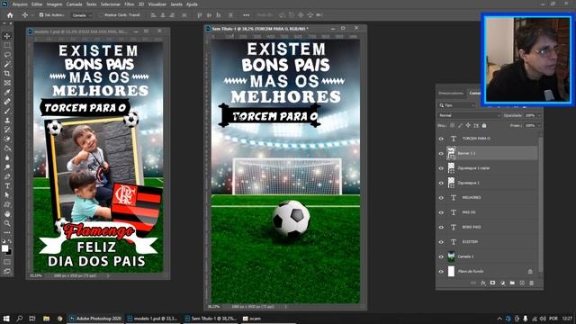Switch to modelo 1.psd taskbar window
The height and width of the screenshot is (324, 576).
pos(152,319)
